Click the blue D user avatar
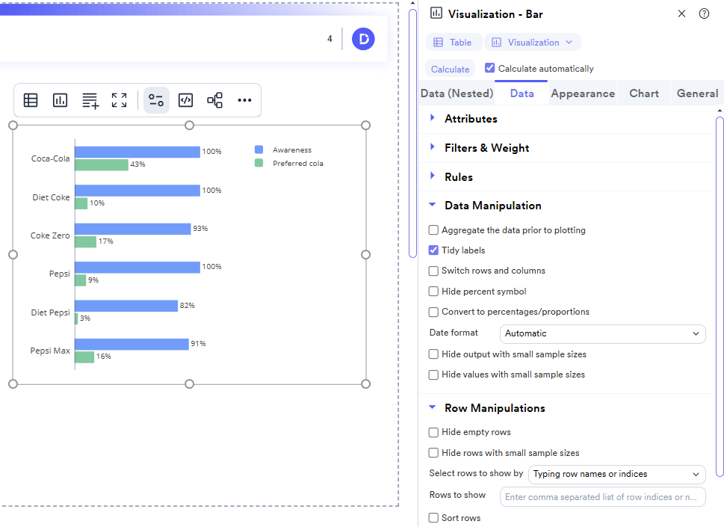This screenshot has width=724, height=527. click(363, 39)
